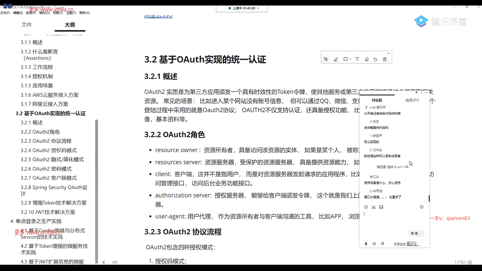Go to outline item 3.2.10 JWT技术解决方案

(x=48, y=212)
